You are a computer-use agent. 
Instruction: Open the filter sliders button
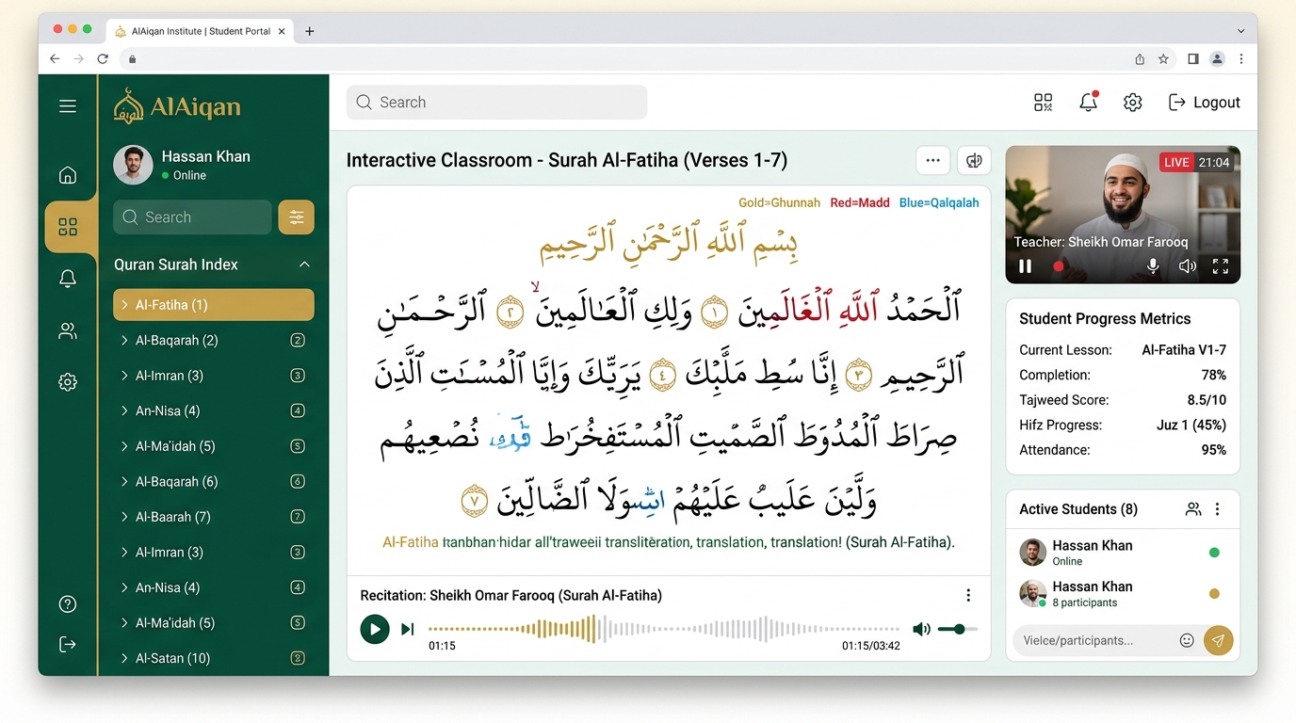coord(297,217)
